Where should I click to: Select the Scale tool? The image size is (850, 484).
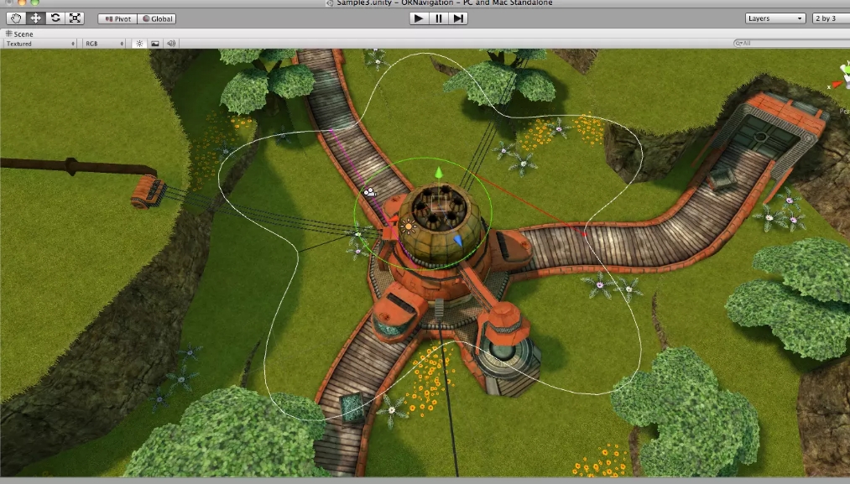click(75, 18)
